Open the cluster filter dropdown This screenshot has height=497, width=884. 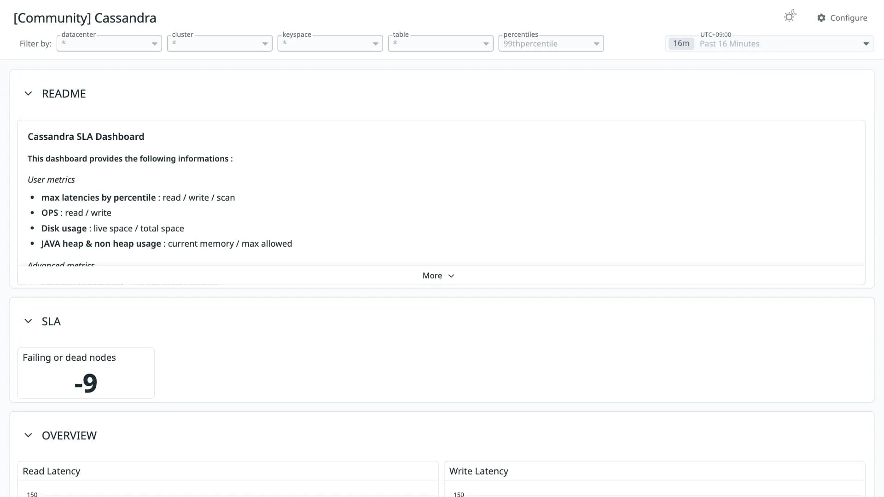[220, 44]
